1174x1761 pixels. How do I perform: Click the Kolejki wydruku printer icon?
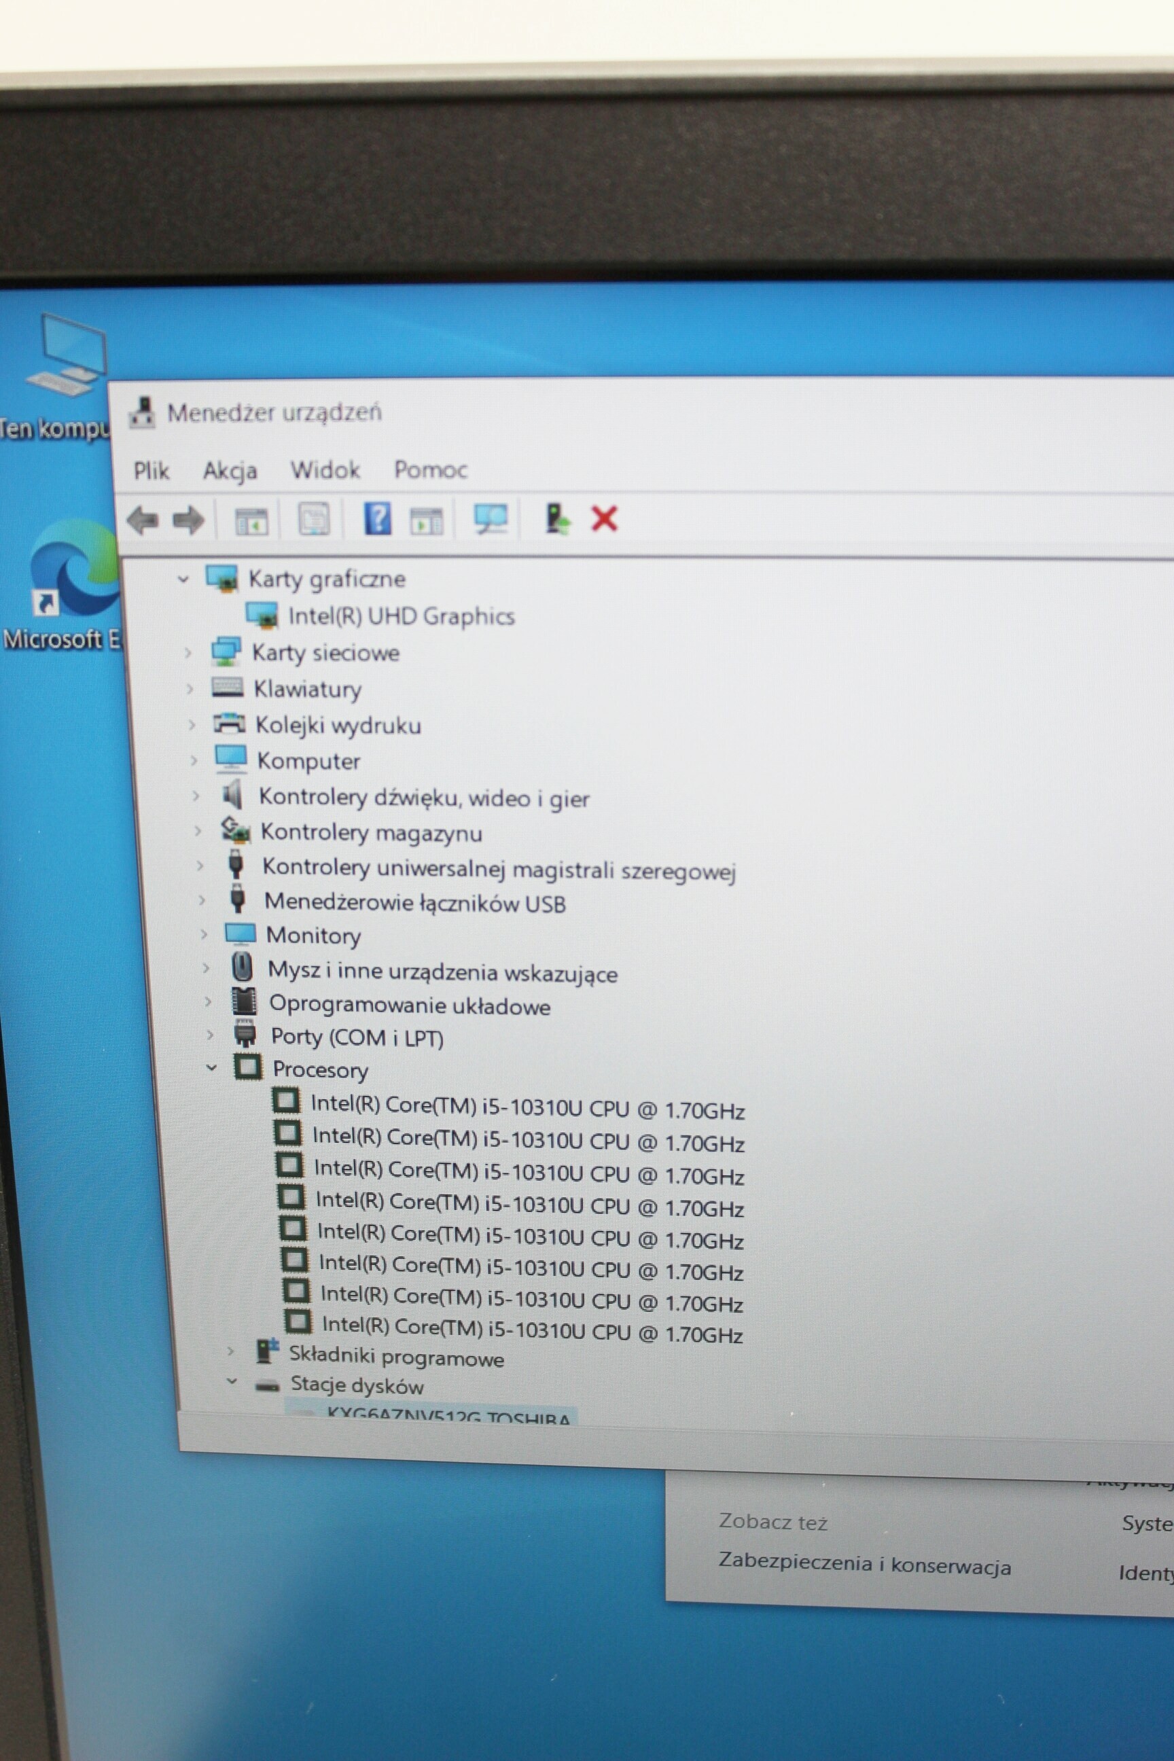coord(229,724)
